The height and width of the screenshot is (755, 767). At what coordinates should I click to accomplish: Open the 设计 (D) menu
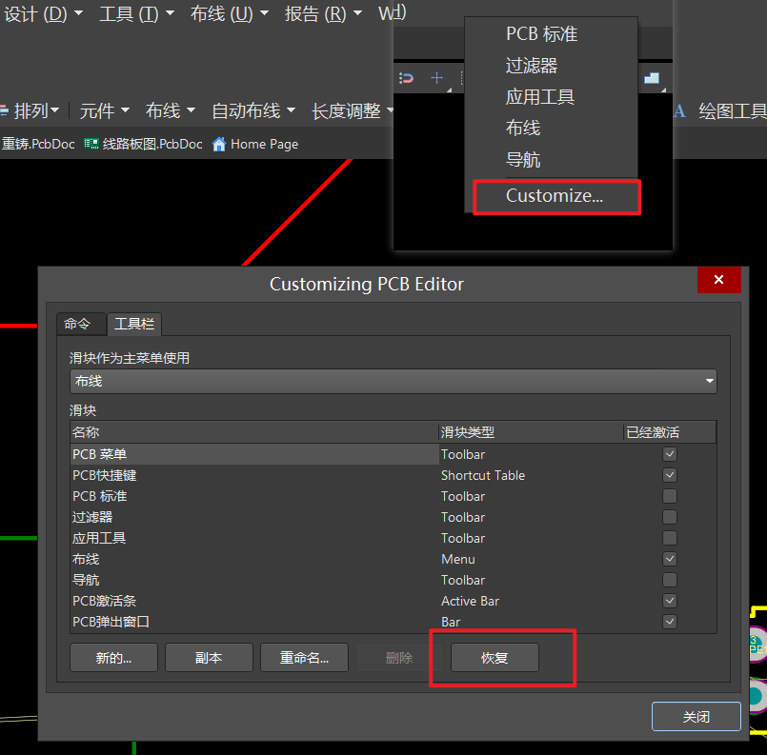[44, 13]
